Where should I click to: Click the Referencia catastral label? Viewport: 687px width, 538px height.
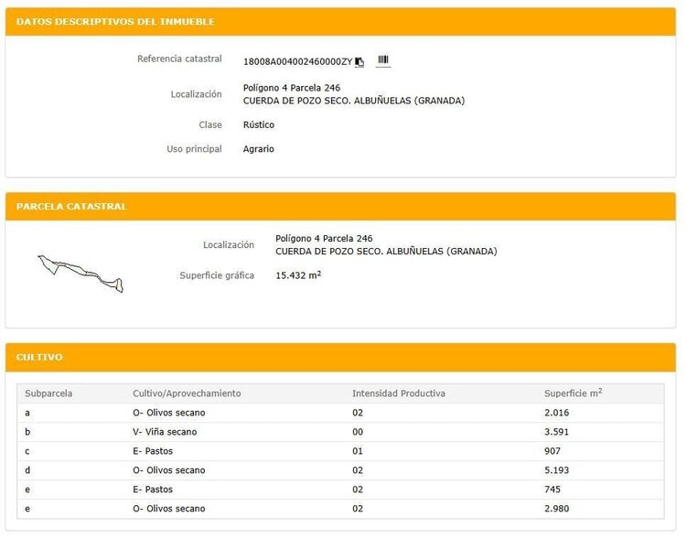(179, 59)
